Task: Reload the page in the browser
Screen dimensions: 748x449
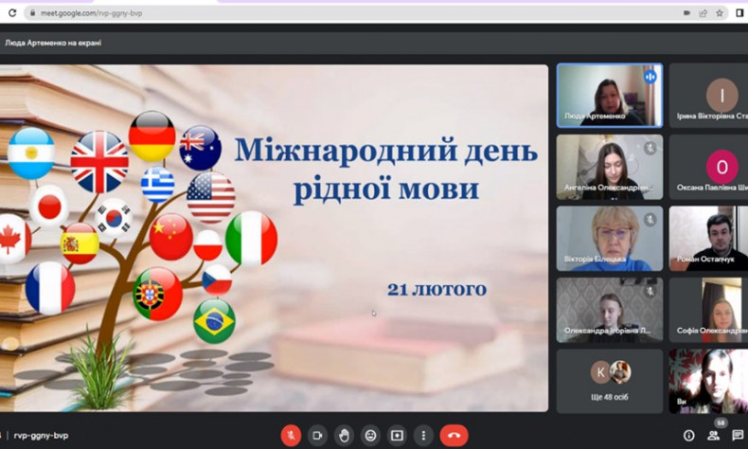Action: 12,13
